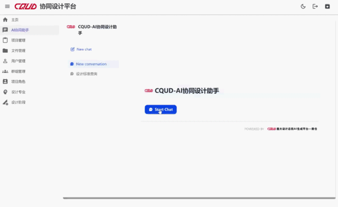Screen dimensions: 338x207
Task: Collapse the sidebar using the hamburger menu icon
Action: click(x=7, y=6)
